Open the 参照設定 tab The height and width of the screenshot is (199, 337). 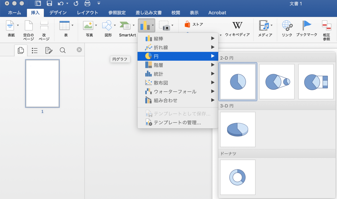[117, 13]
